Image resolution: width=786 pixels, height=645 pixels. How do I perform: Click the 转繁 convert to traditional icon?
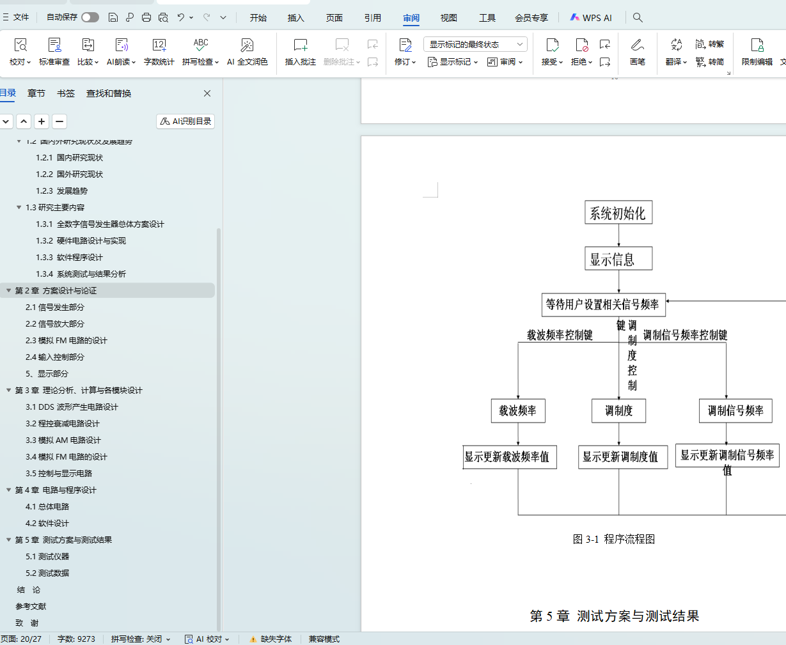point(710,44)
